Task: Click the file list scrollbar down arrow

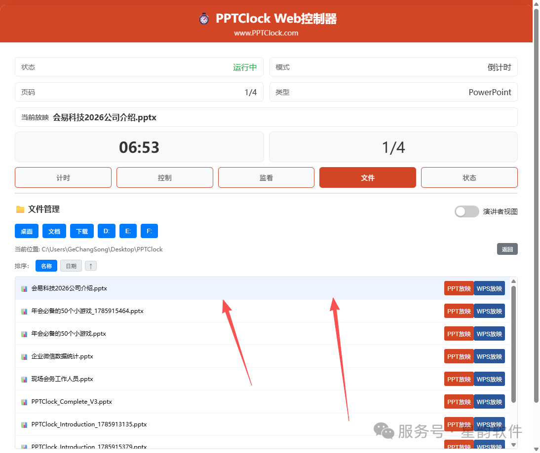Action: 513,445
